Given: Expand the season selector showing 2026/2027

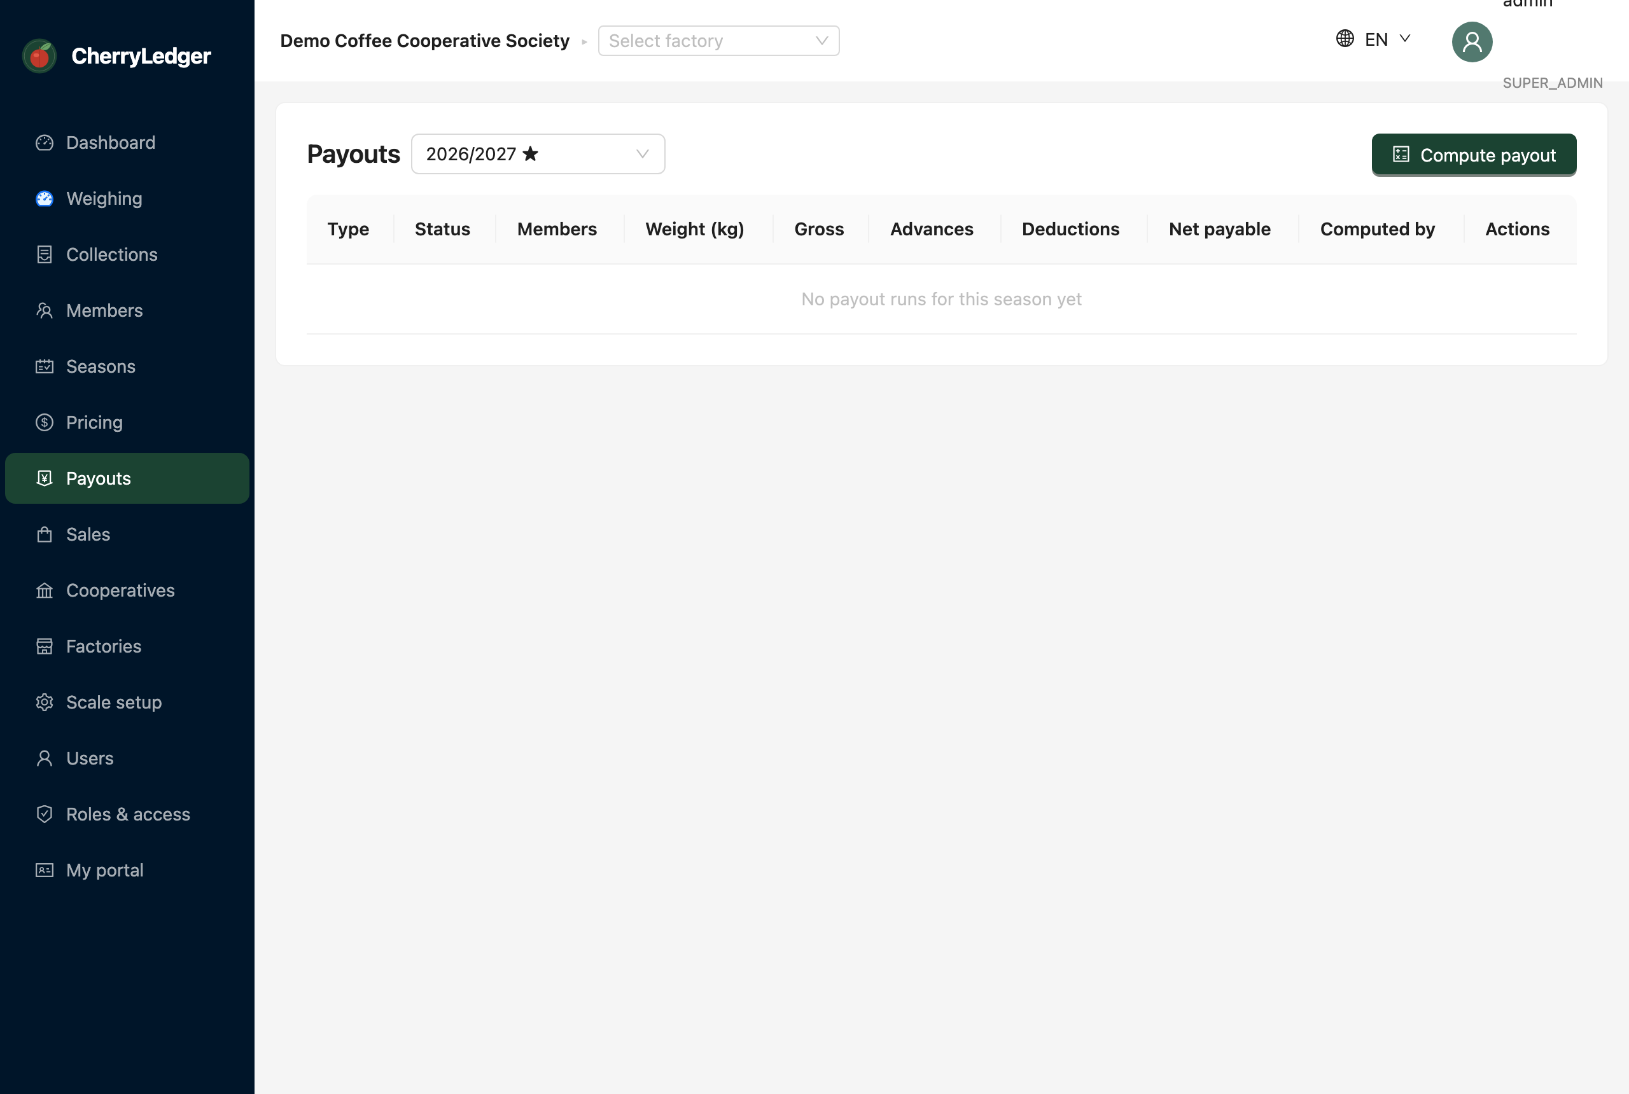Looking at the screenshot, I should (x=538, y=153).
